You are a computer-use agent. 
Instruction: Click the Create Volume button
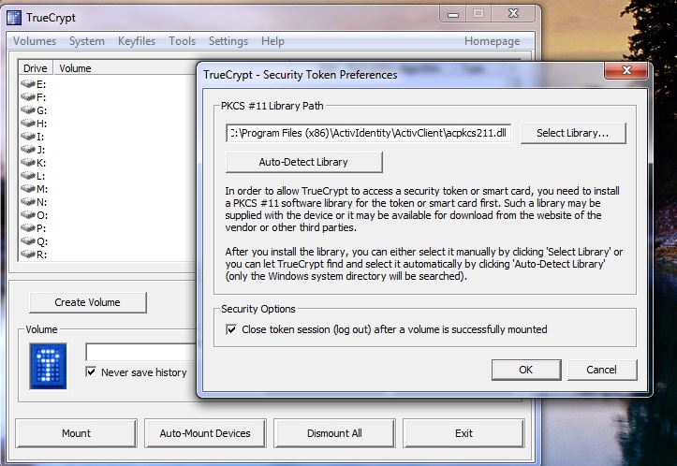point(88,302)
